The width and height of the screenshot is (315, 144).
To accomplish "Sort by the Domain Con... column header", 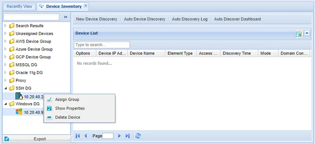I will [294, 53].
